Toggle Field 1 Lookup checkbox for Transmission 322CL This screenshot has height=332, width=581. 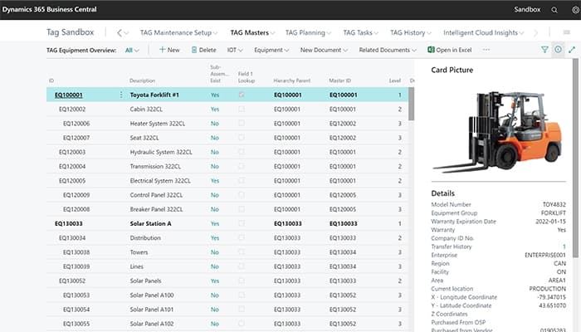pos(242,166)
